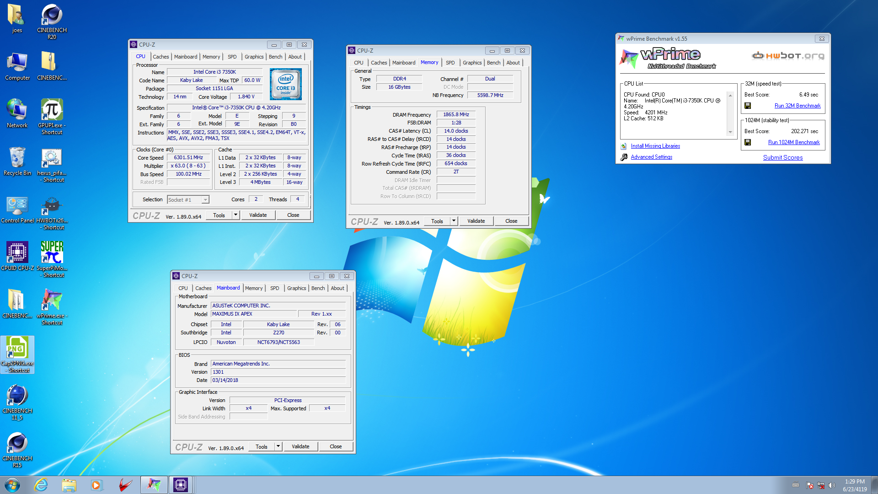Viewport: 878px width, 494px height.
Task: Open CINEBENCH R20 desktop shortcut
Action: [52, 21]
